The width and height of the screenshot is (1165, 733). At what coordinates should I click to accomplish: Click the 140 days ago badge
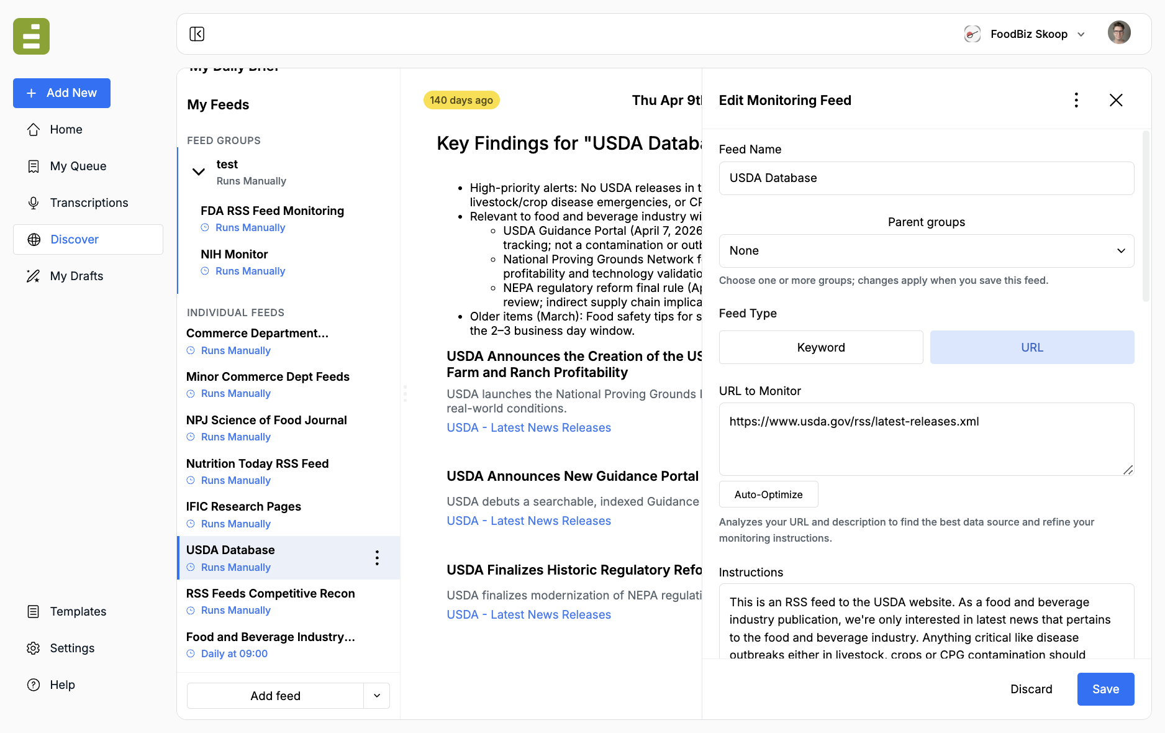461,100
